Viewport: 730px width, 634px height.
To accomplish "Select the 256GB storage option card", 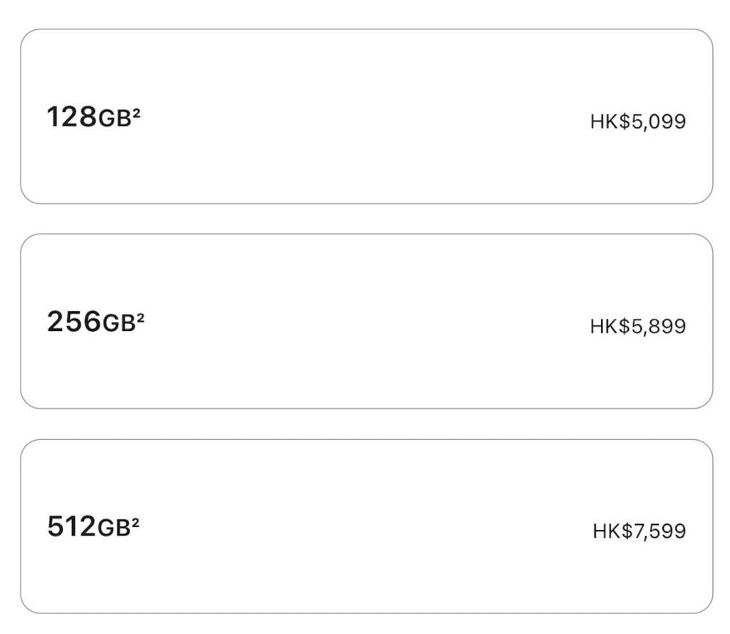I will 366,322.
